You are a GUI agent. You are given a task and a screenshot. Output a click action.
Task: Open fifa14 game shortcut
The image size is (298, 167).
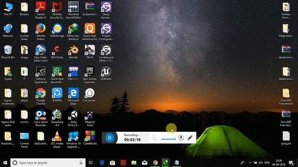pos(90,52)
